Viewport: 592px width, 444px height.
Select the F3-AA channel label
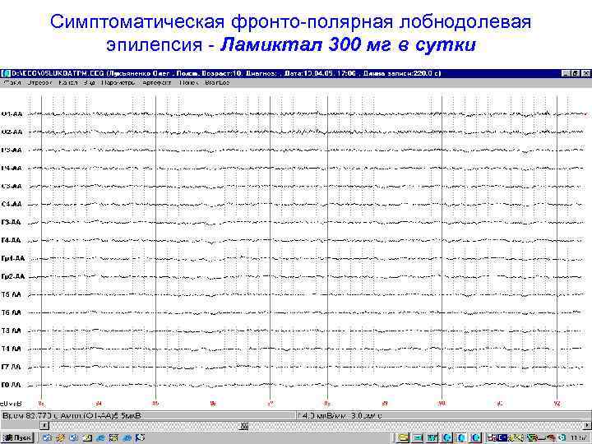click(x=11, y=222)
